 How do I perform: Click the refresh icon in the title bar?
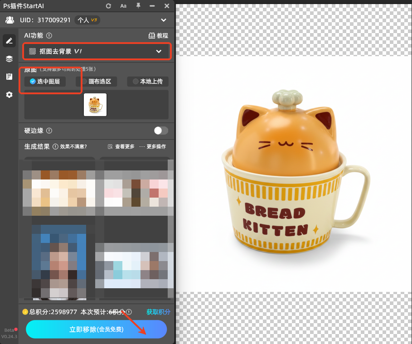pos(108,6)
